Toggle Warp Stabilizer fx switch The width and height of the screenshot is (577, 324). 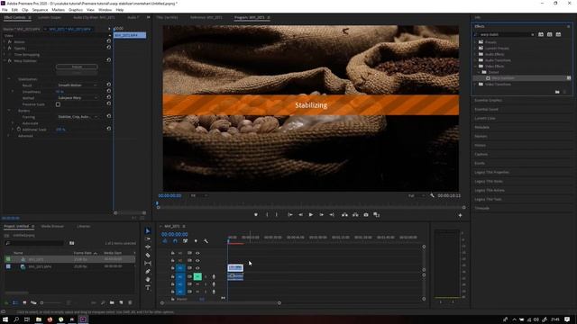click(10, 61)
